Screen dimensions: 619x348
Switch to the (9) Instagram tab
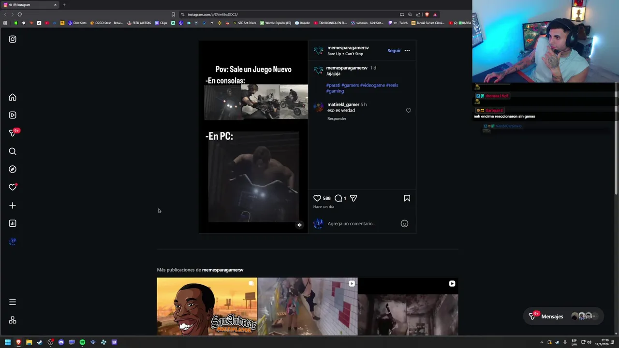click(29, 5)
